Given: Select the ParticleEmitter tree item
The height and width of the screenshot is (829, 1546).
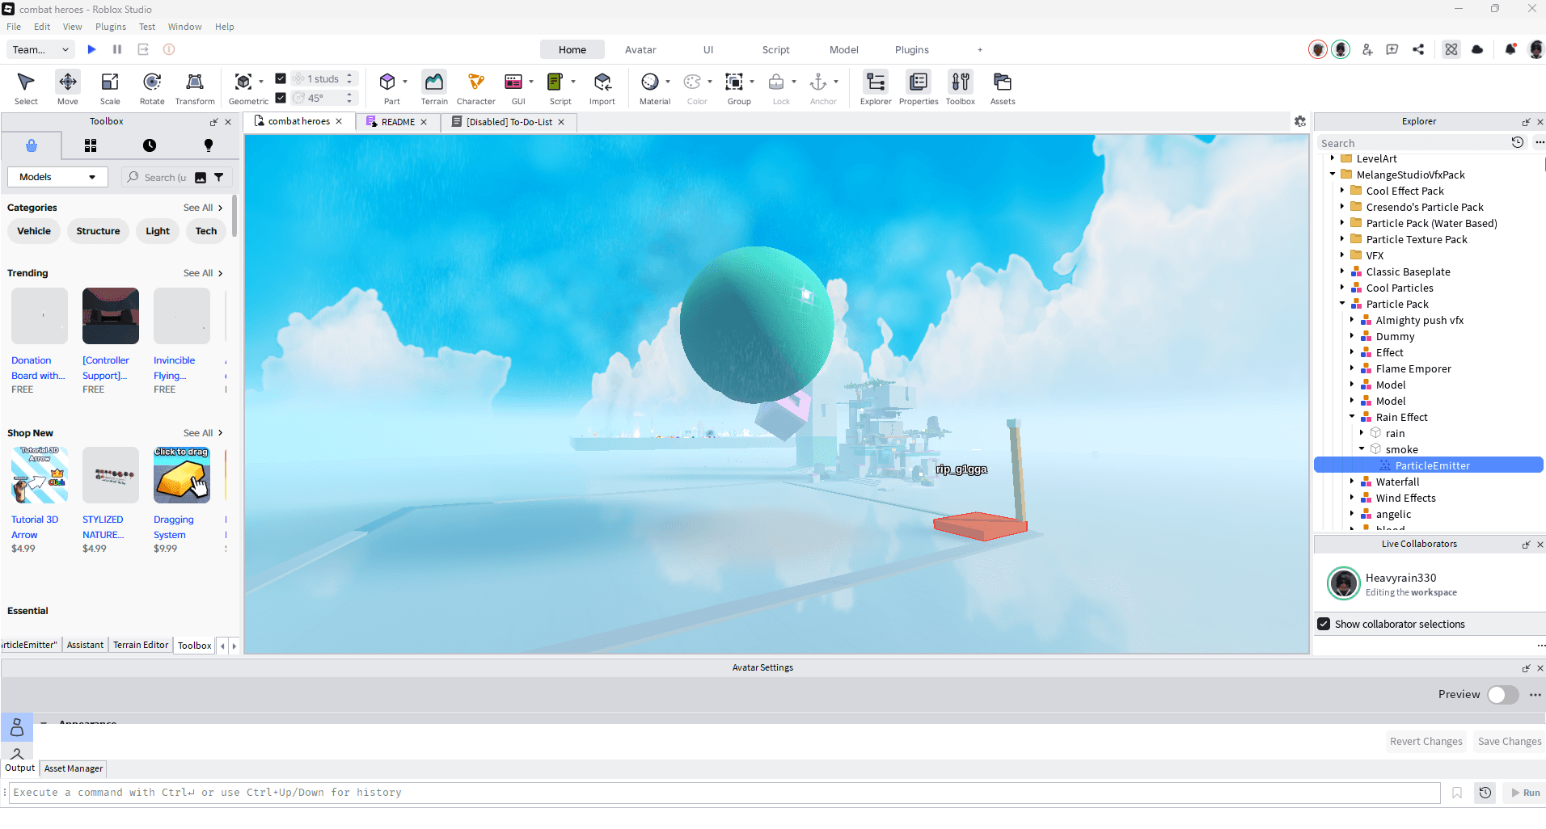Looking at the screenshot, I should coord(1428,465).
